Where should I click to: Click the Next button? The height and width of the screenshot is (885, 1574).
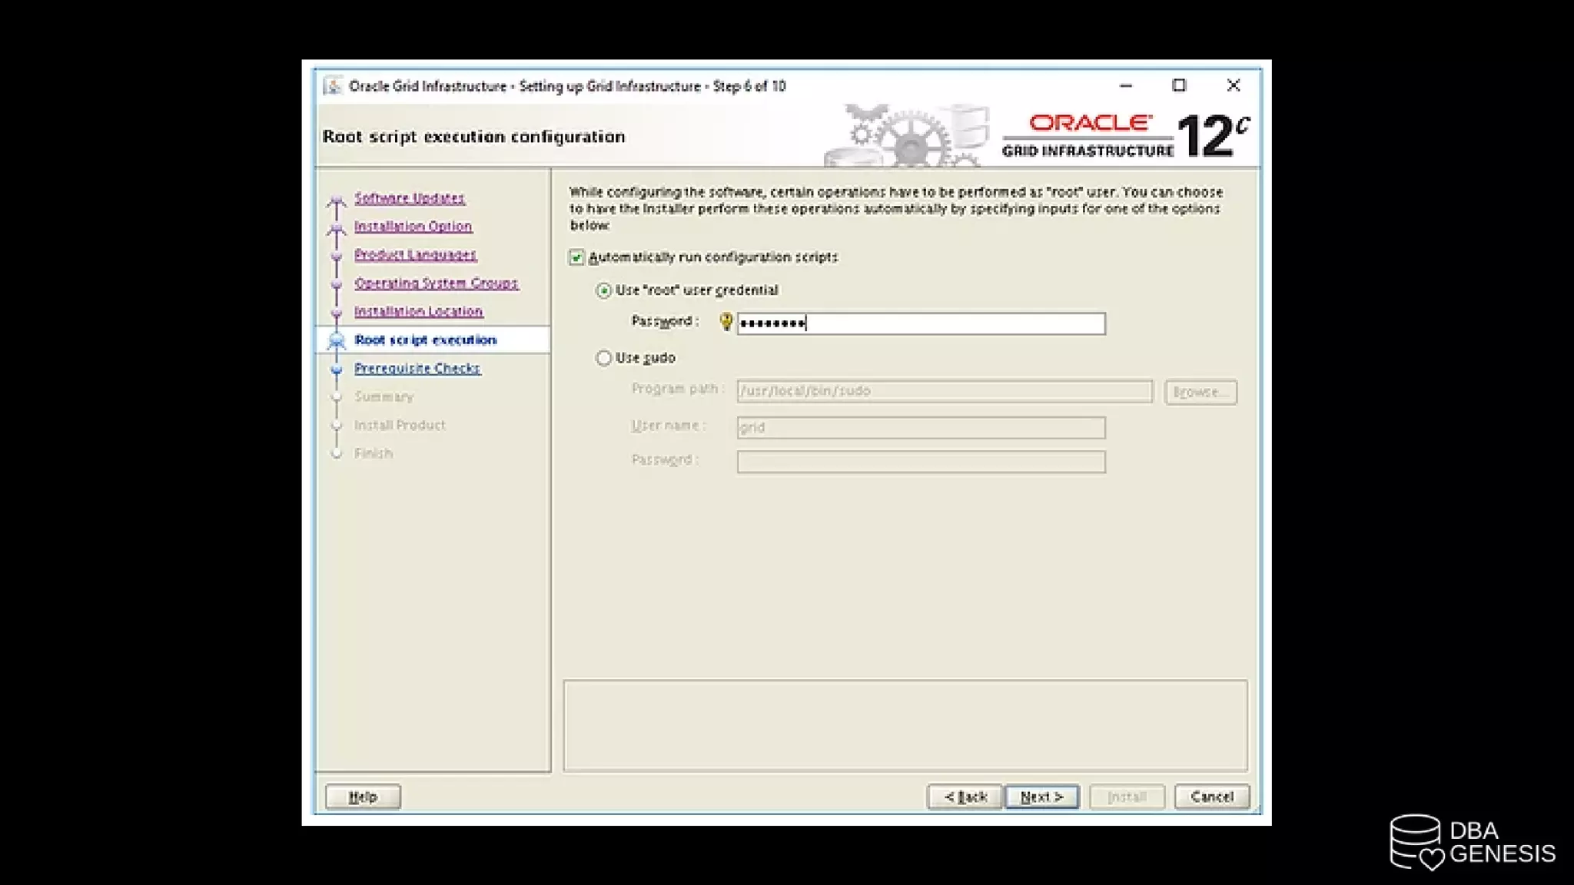coord(1041,797)
